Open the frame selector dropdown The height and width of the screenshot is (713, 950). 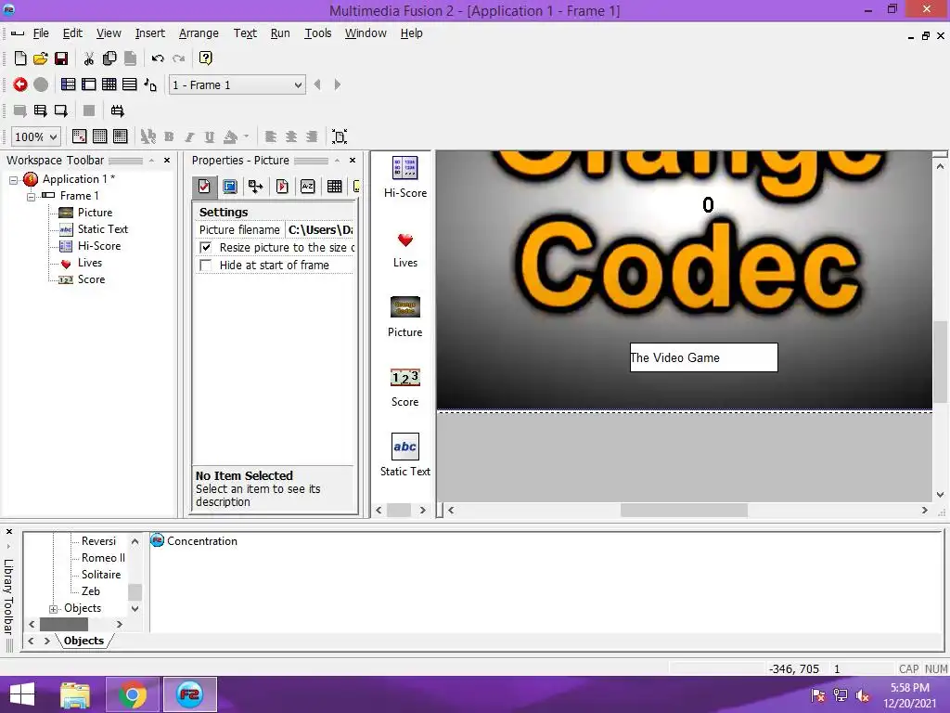[237, 84]
